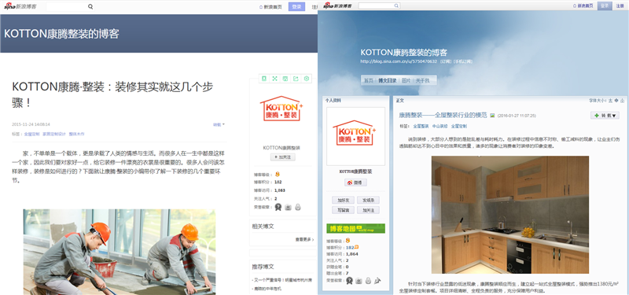The width and height of the screenshot is (629, 295).
Task: Click the blog level 8 badge in left sidebar
Action: click(278, 174)
